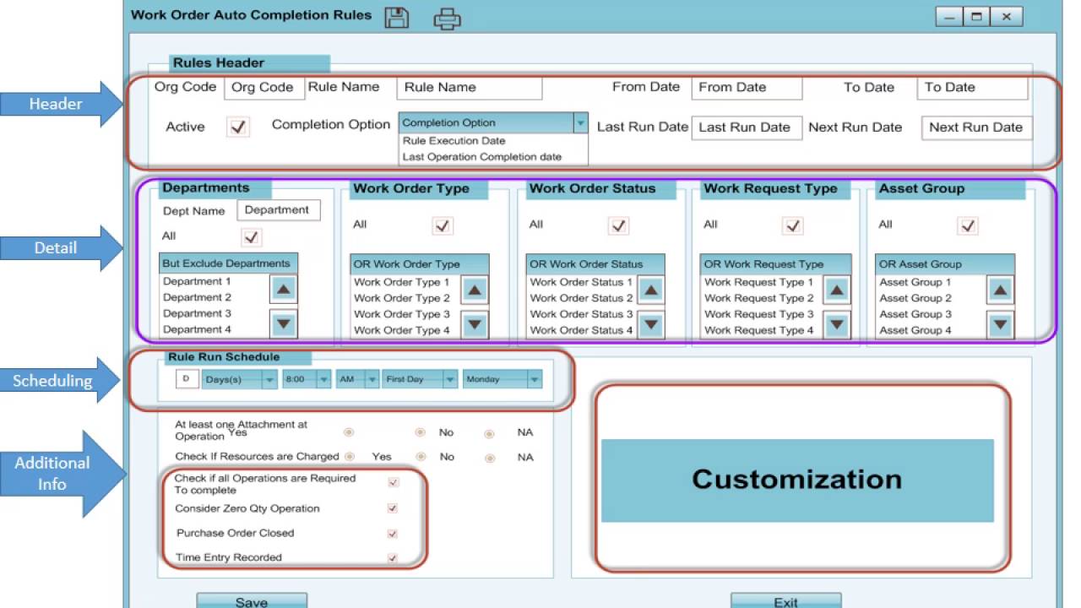Viewport: 1081px width, 608px height.
Task: Select No radio for Resources are Charged
Action: (420, 457)
